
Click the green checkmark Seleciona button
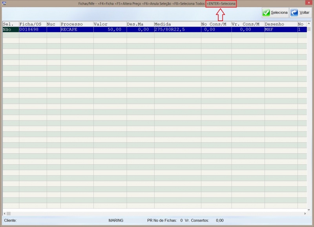click(275, 13)
